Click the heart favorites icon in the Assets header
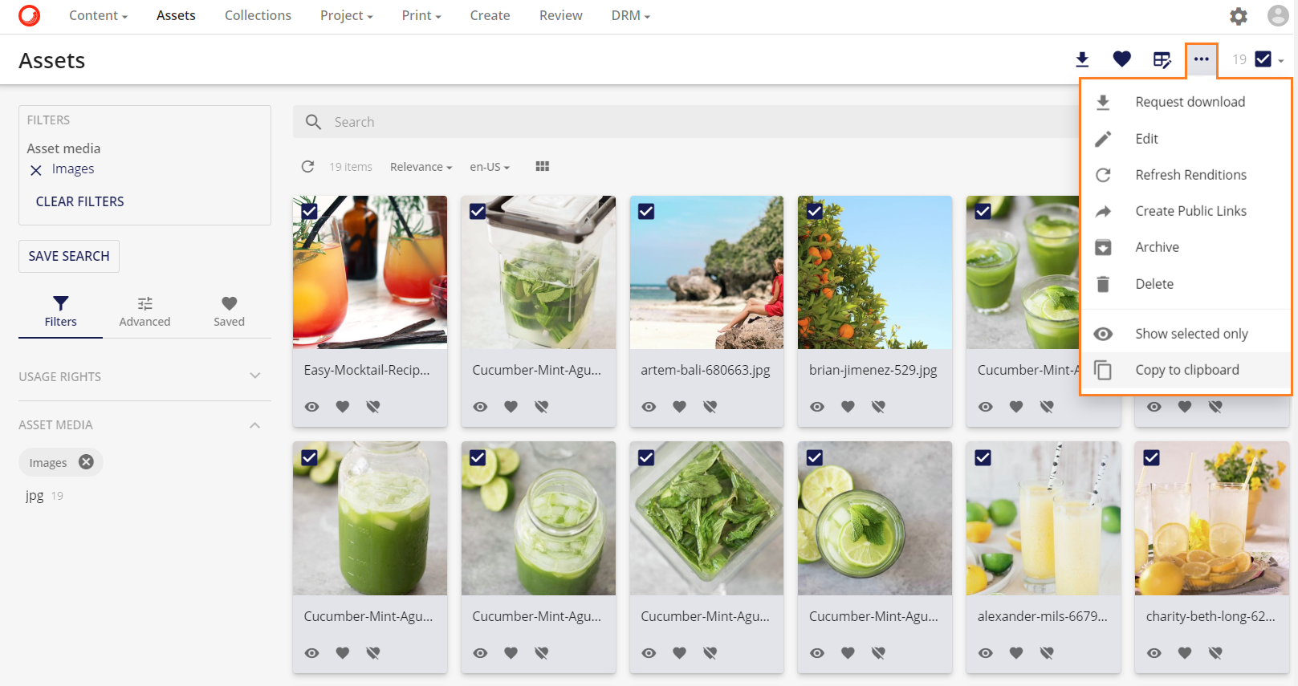 pos(1122,59)
